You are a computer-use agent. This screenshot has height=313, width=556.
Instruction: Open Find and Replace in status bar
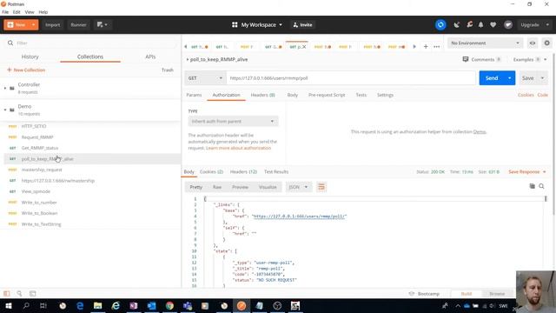click(x=19, y=294)
